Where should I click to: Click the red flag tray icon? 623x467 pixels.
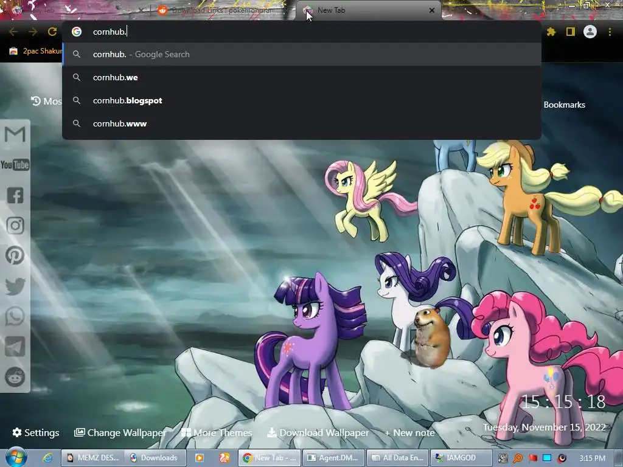532,458
